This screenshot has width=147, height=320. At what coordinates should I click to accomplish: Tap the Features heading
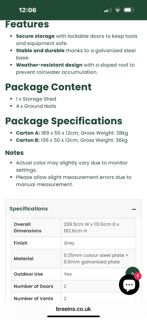pyautogui.click(x=27, y=24)
